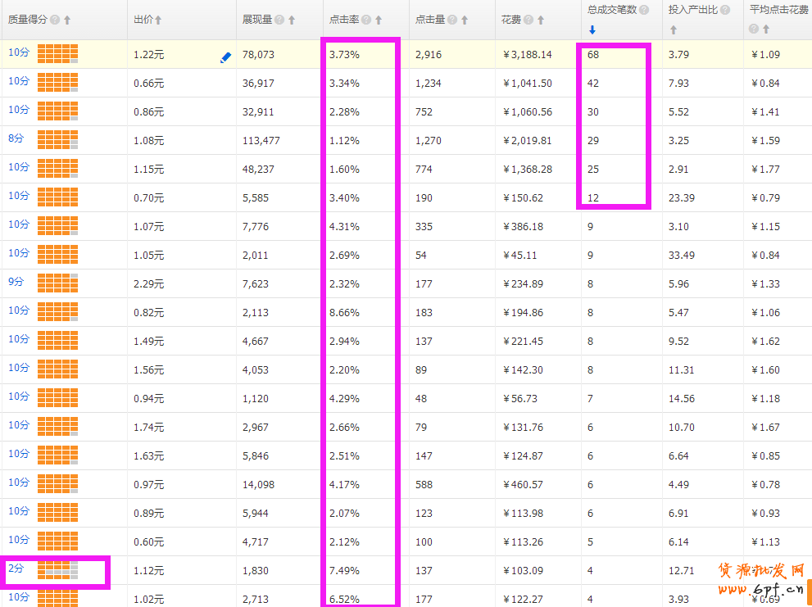The height and width of the screenshot is (607, 812).
Task: Click help icon beside 总成交笔数
Action: (x=644, y=10)
